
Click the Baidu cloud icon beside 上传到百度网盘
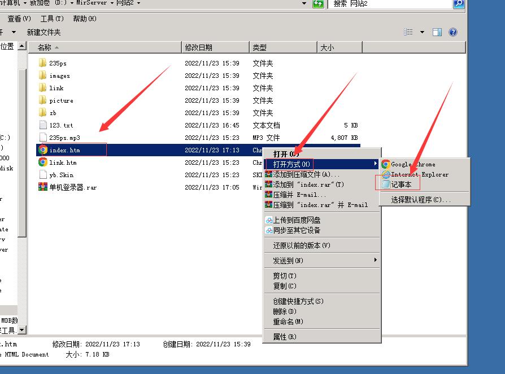(269, 221)
